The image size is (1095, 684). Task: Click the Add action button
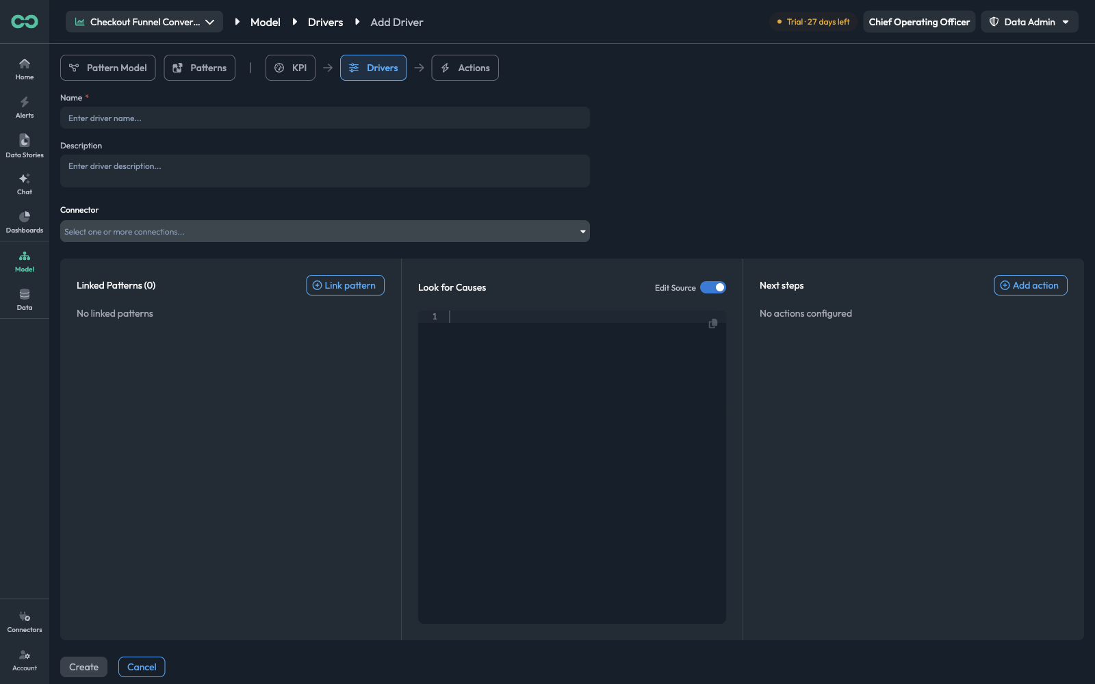[1031, 285]
